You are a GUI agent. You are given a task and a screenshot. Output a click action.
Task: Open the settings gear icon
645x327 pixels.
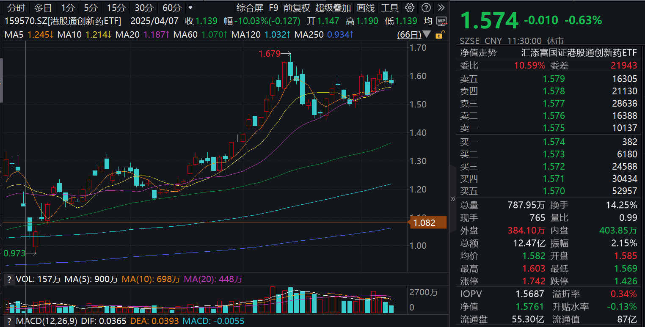click(x=409, y=8)
